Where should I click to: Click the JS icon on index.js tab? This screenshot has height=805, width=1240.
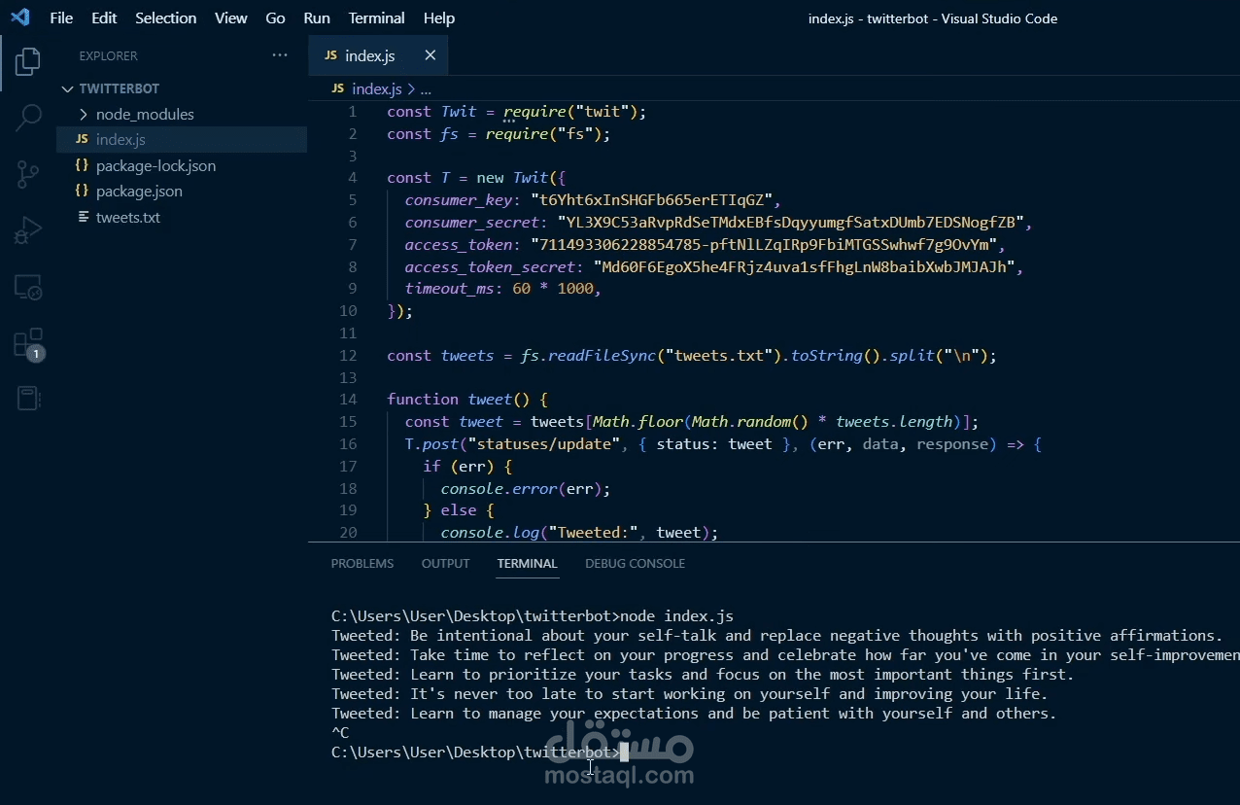click(330, 55)
